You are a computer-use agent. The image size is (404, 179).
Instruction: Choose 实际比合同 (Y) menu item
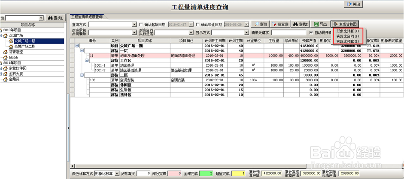coord(348,36)
